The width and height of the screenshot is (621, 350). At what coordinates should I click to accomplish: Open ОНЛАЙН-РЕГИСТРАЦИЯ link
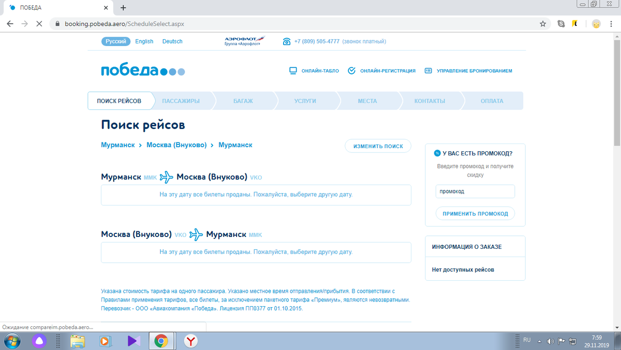tap(388, 71)
